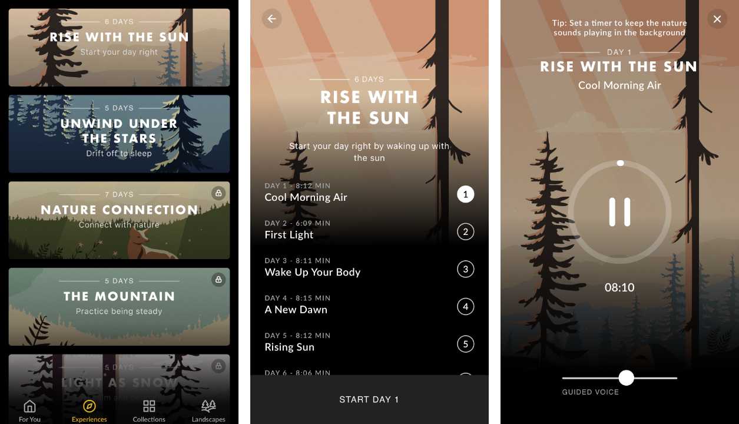
Task: Tap the lock icon on The Mountain
Action: tap(218, 279)
